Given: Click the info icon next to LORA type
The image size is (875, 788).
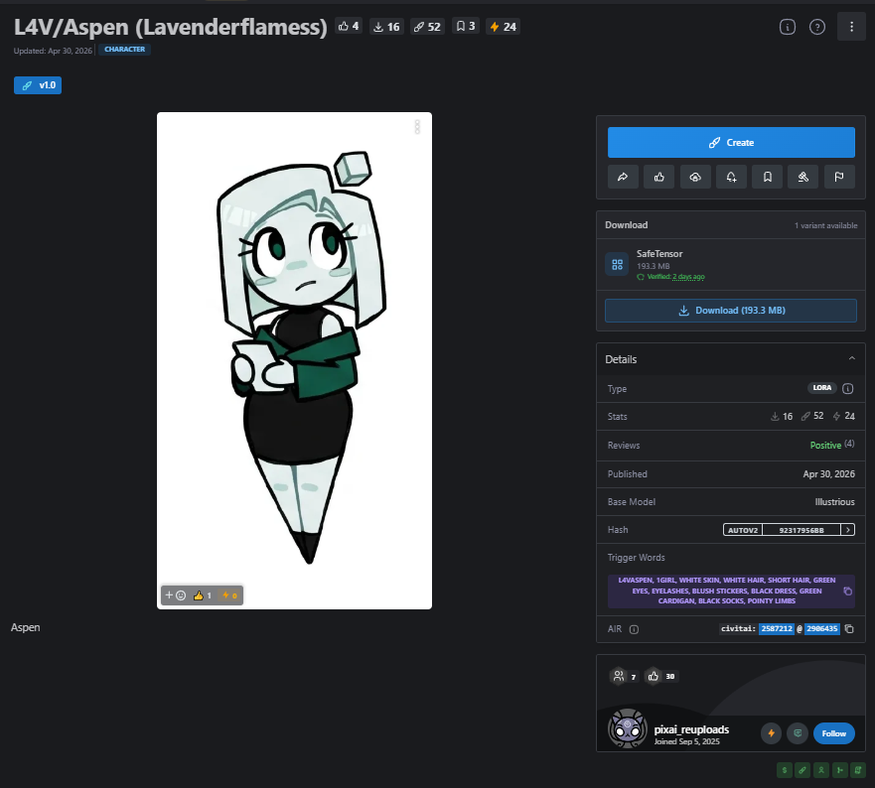Looking at the screenshot, I should coord(847,389).
